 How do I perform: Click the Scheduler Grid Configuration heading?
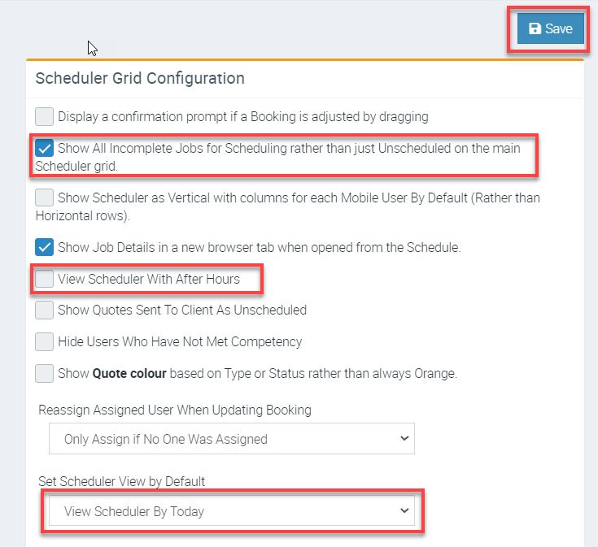pos(140,79)
